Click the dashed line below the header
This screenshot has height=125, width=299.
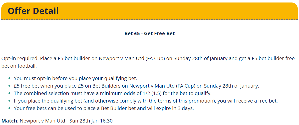pos(149,19)
